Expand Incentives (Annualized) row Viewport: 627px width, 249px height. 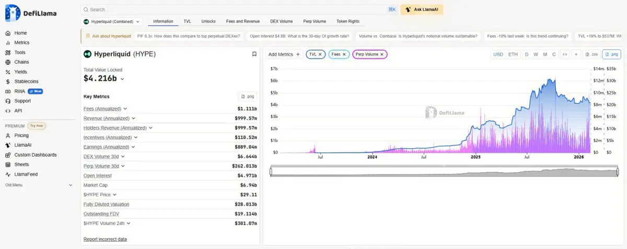[136, 137]
